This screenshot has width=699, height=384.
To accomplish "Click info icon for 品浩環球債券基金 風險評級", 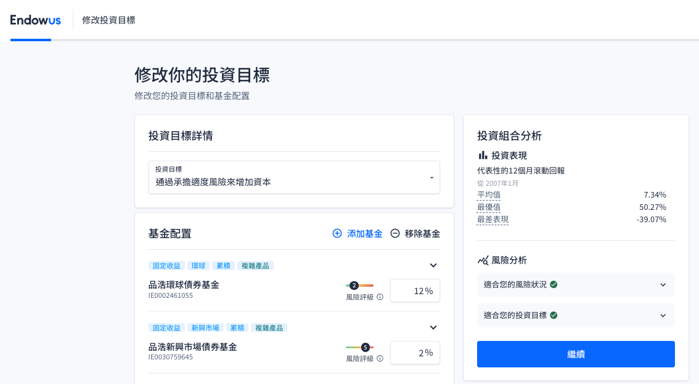I will coord(380,297).
